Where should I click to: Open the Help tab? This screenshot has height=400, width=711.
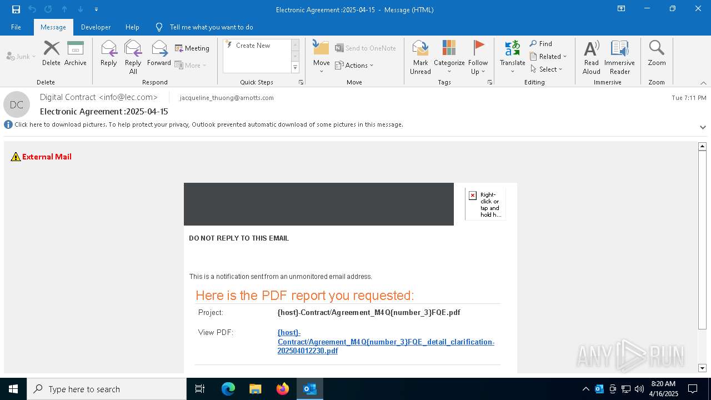coord(132,27)
